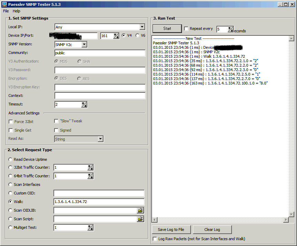The image size is (297, 246).
Task: Select Scan Script radio button
Action: click(10, 219)
